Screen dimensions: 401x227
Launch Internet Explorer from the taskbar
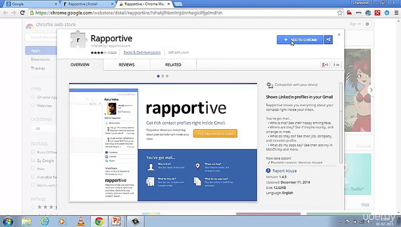[45, 222]
